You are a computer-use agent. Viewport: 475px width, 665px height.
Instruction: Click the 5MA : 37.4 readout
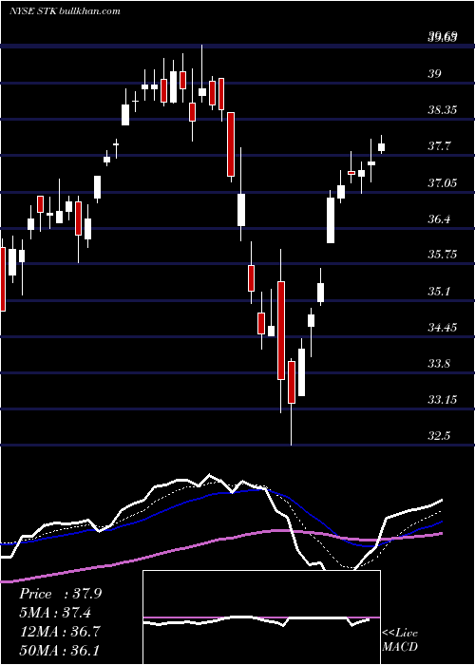click(x=55, y=613)
